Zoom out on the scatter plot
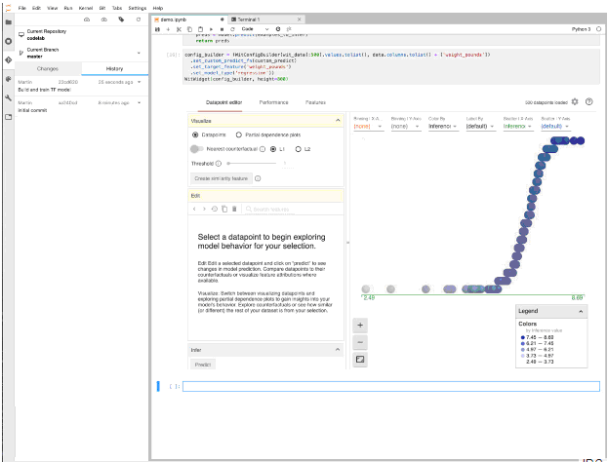This screenshot has width=608, height=462. [360, 342]
